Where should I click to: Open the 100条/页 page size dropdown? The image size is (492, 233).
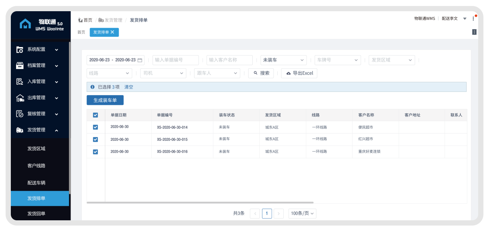click(x=302, y=214)
